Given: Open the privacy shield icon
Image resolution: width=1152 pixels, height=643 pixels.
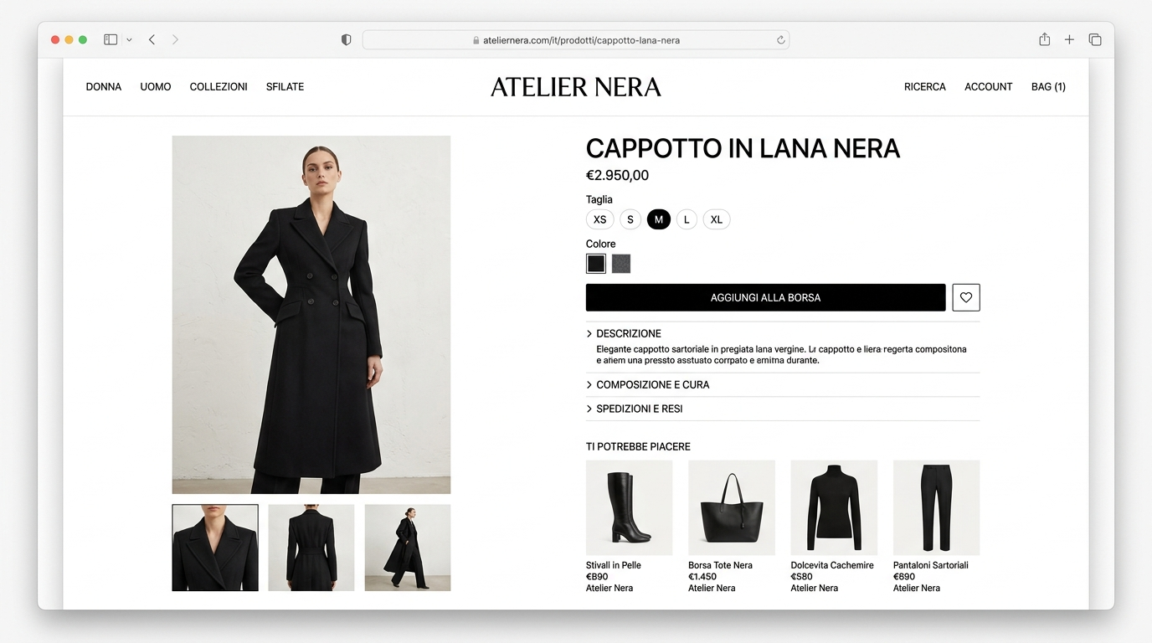Looking at the screenshot, I should coord(346,40).
